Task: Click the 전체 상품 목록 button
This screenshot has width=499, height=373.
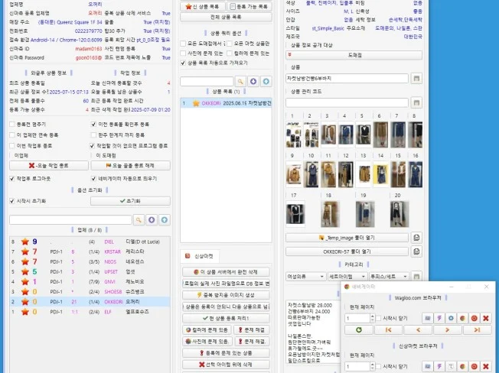Action: 225,16
